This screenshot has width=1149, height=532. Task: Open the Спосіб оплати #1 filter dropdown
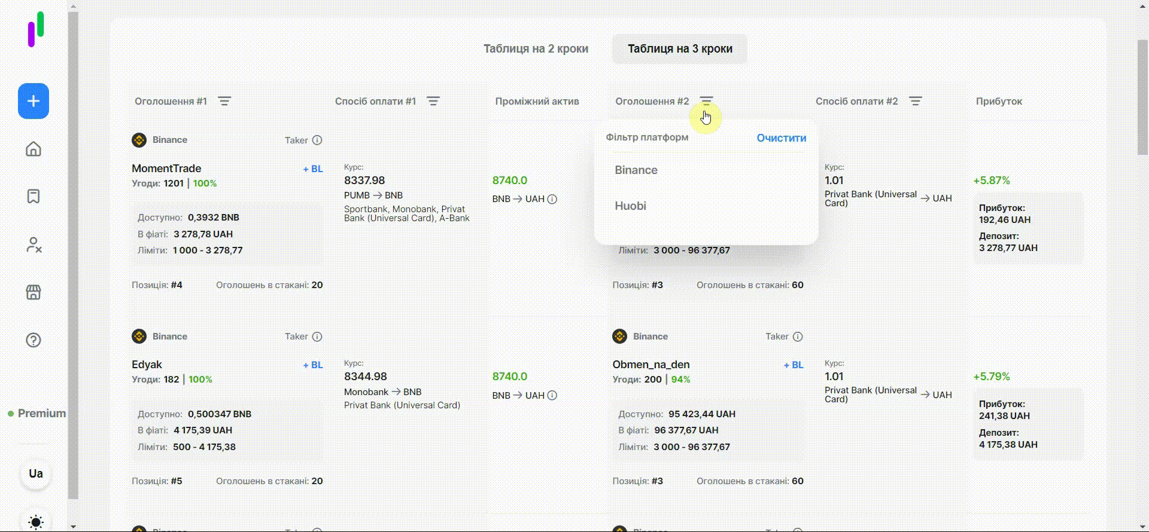click(x=433, y=102)
